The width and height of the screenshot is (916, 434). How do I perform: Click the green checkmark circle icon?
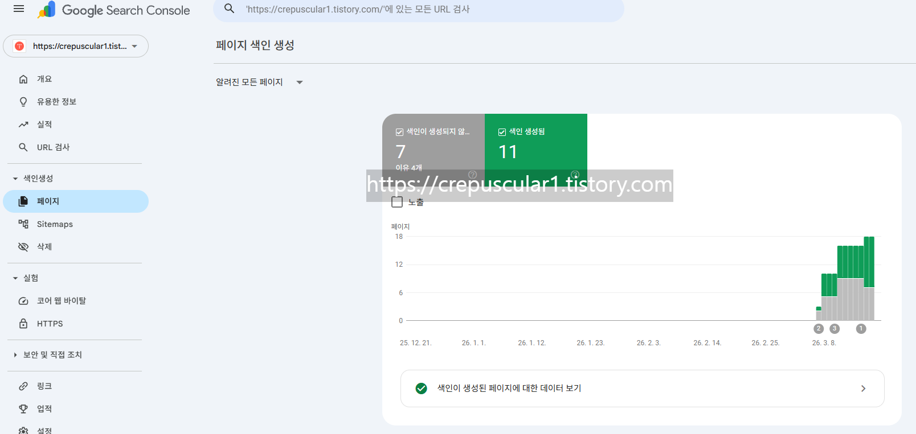(x=422, y=388)
